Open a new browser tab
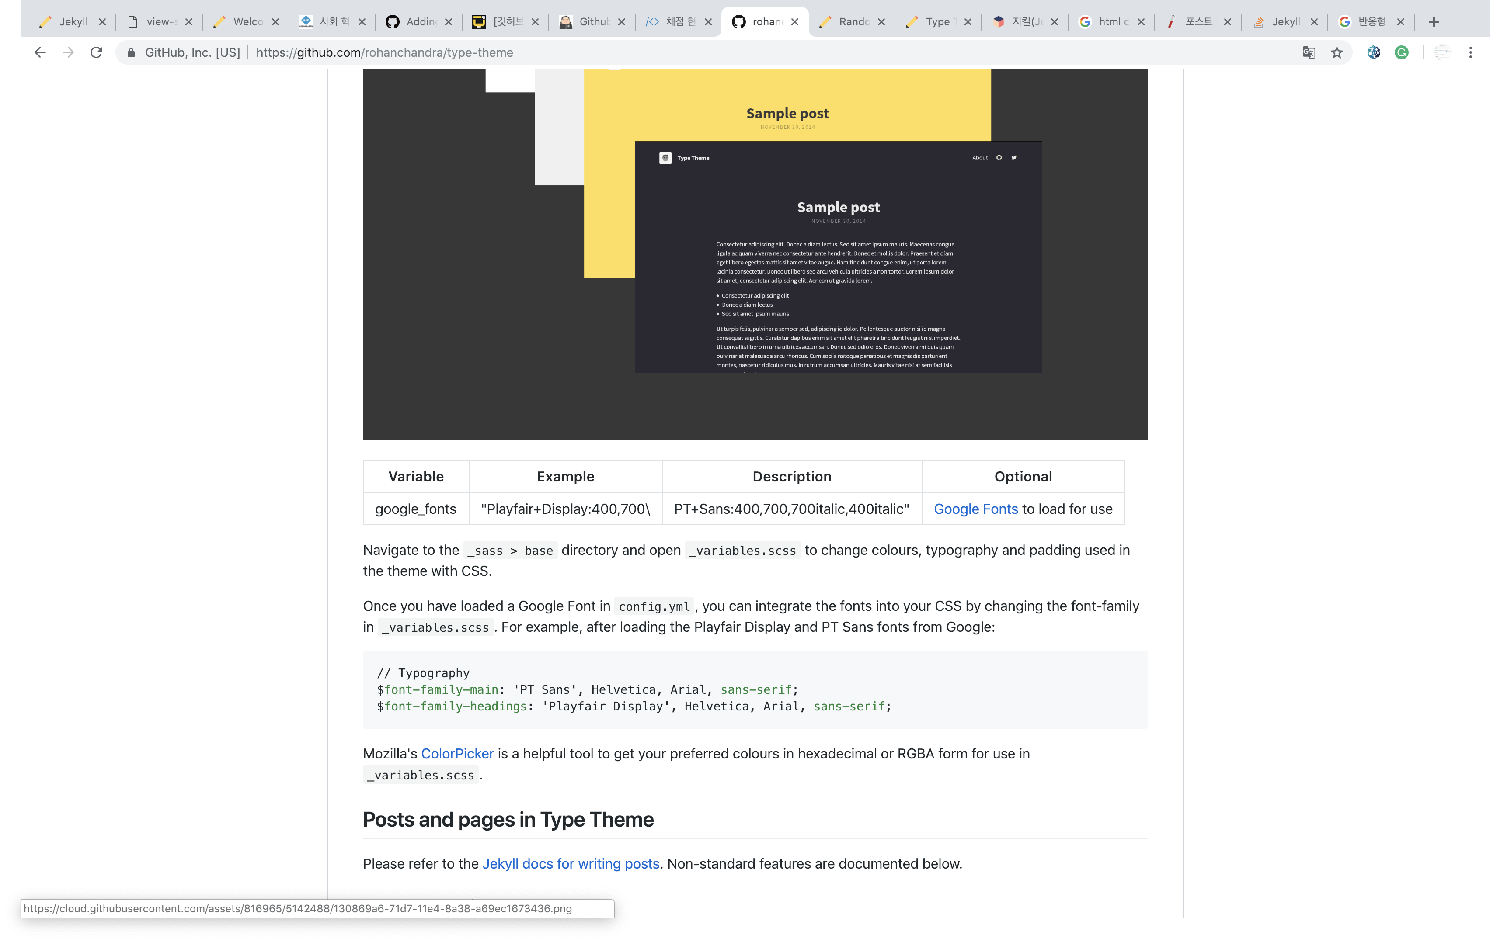This screenshot has height=942, width=1490. tap(1434, 22)
